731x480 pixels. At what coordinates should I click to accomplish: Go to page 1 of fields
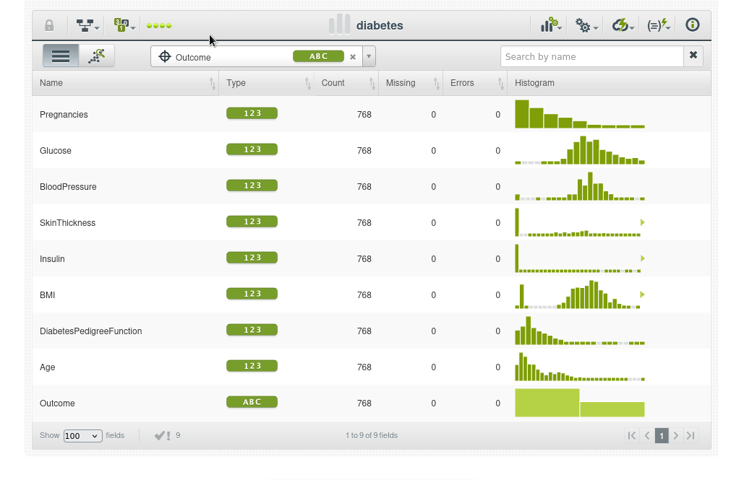coord(662,435)
